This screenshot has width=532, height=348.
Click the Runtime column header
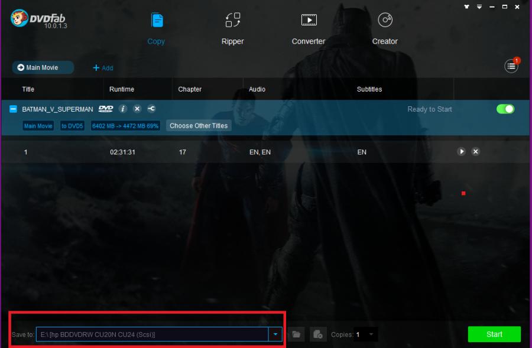(121, 89)
